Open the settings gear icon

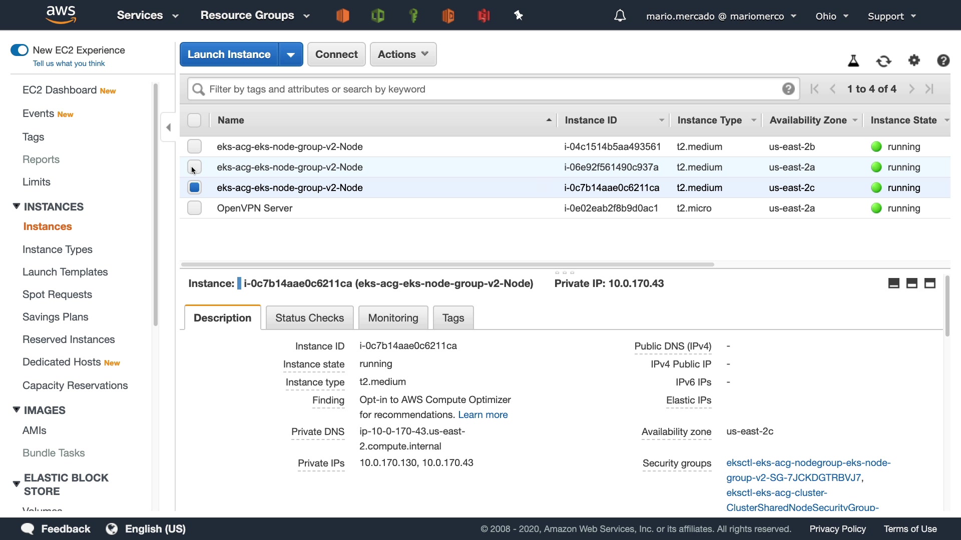[914, 60]
